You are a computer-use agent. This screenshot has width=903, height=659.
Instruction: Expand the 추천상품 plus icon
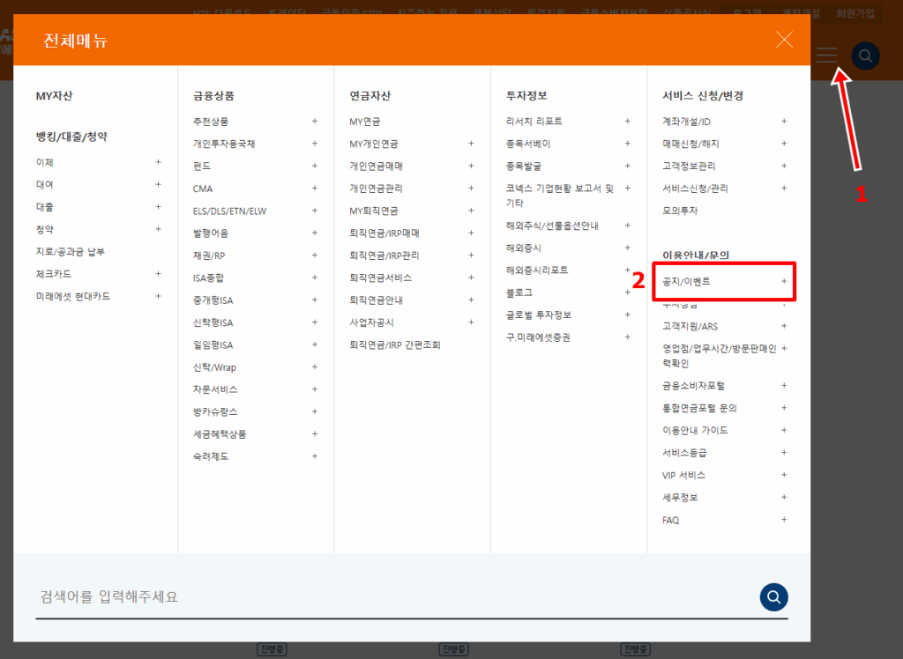tap(314, 122)
